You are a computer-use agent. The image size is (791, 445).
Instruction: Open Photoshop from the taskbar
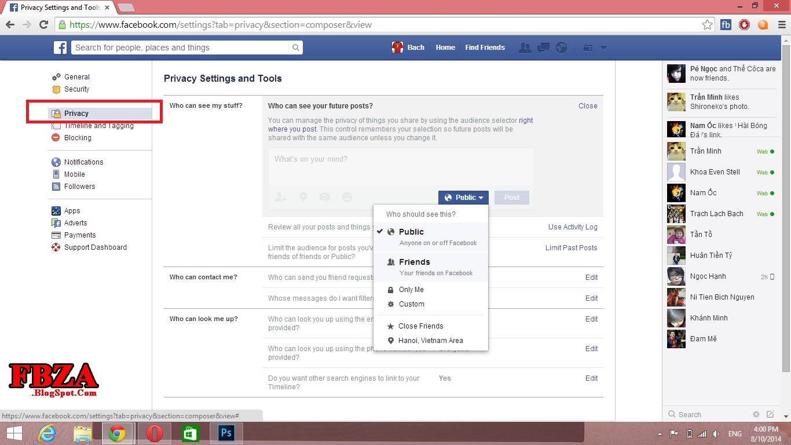point(226,433)
